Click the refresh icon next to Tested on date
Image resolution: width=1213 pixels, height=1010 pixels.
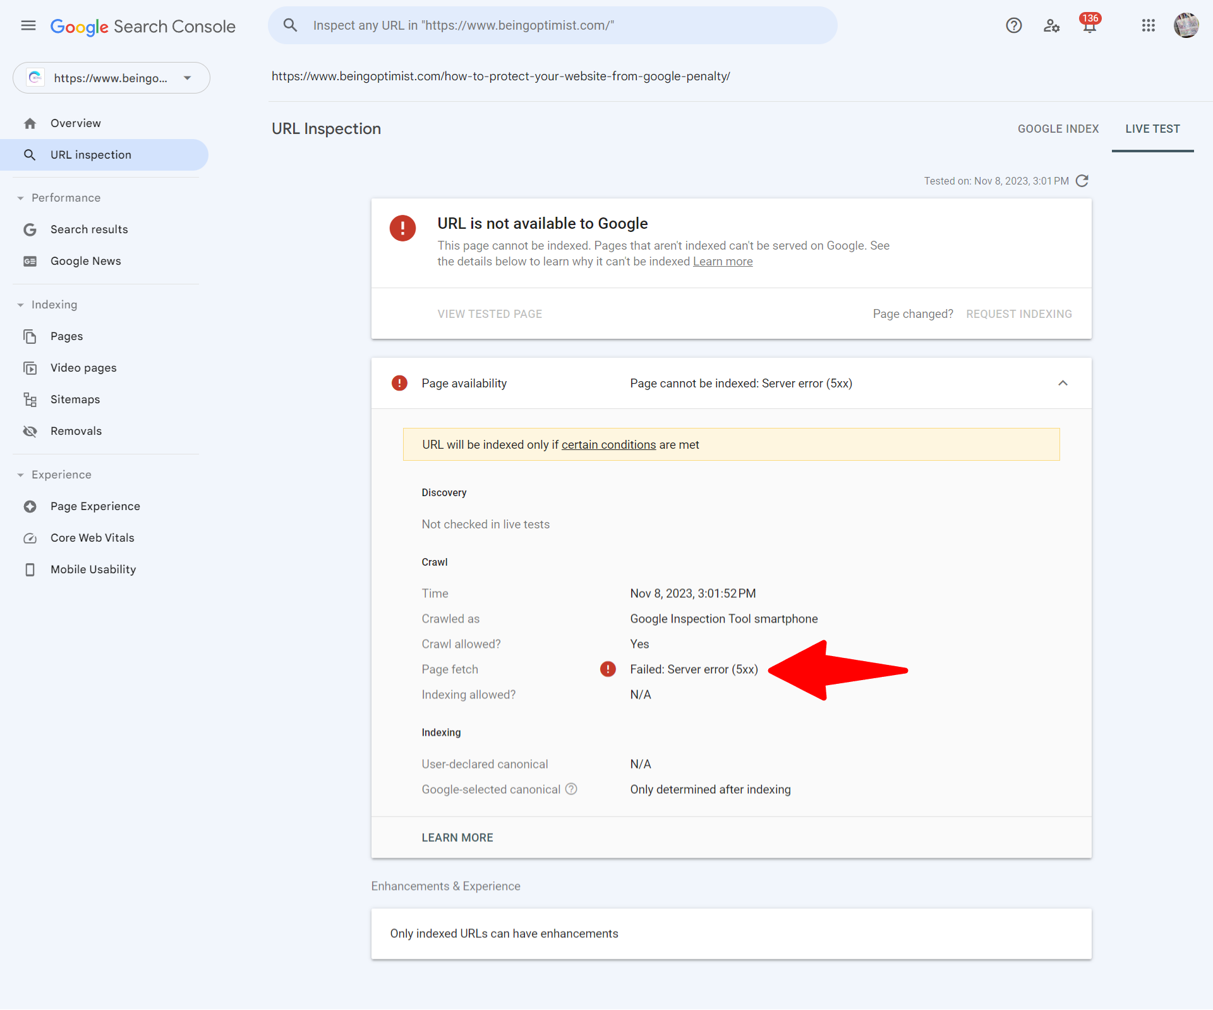pos(1082,181)
